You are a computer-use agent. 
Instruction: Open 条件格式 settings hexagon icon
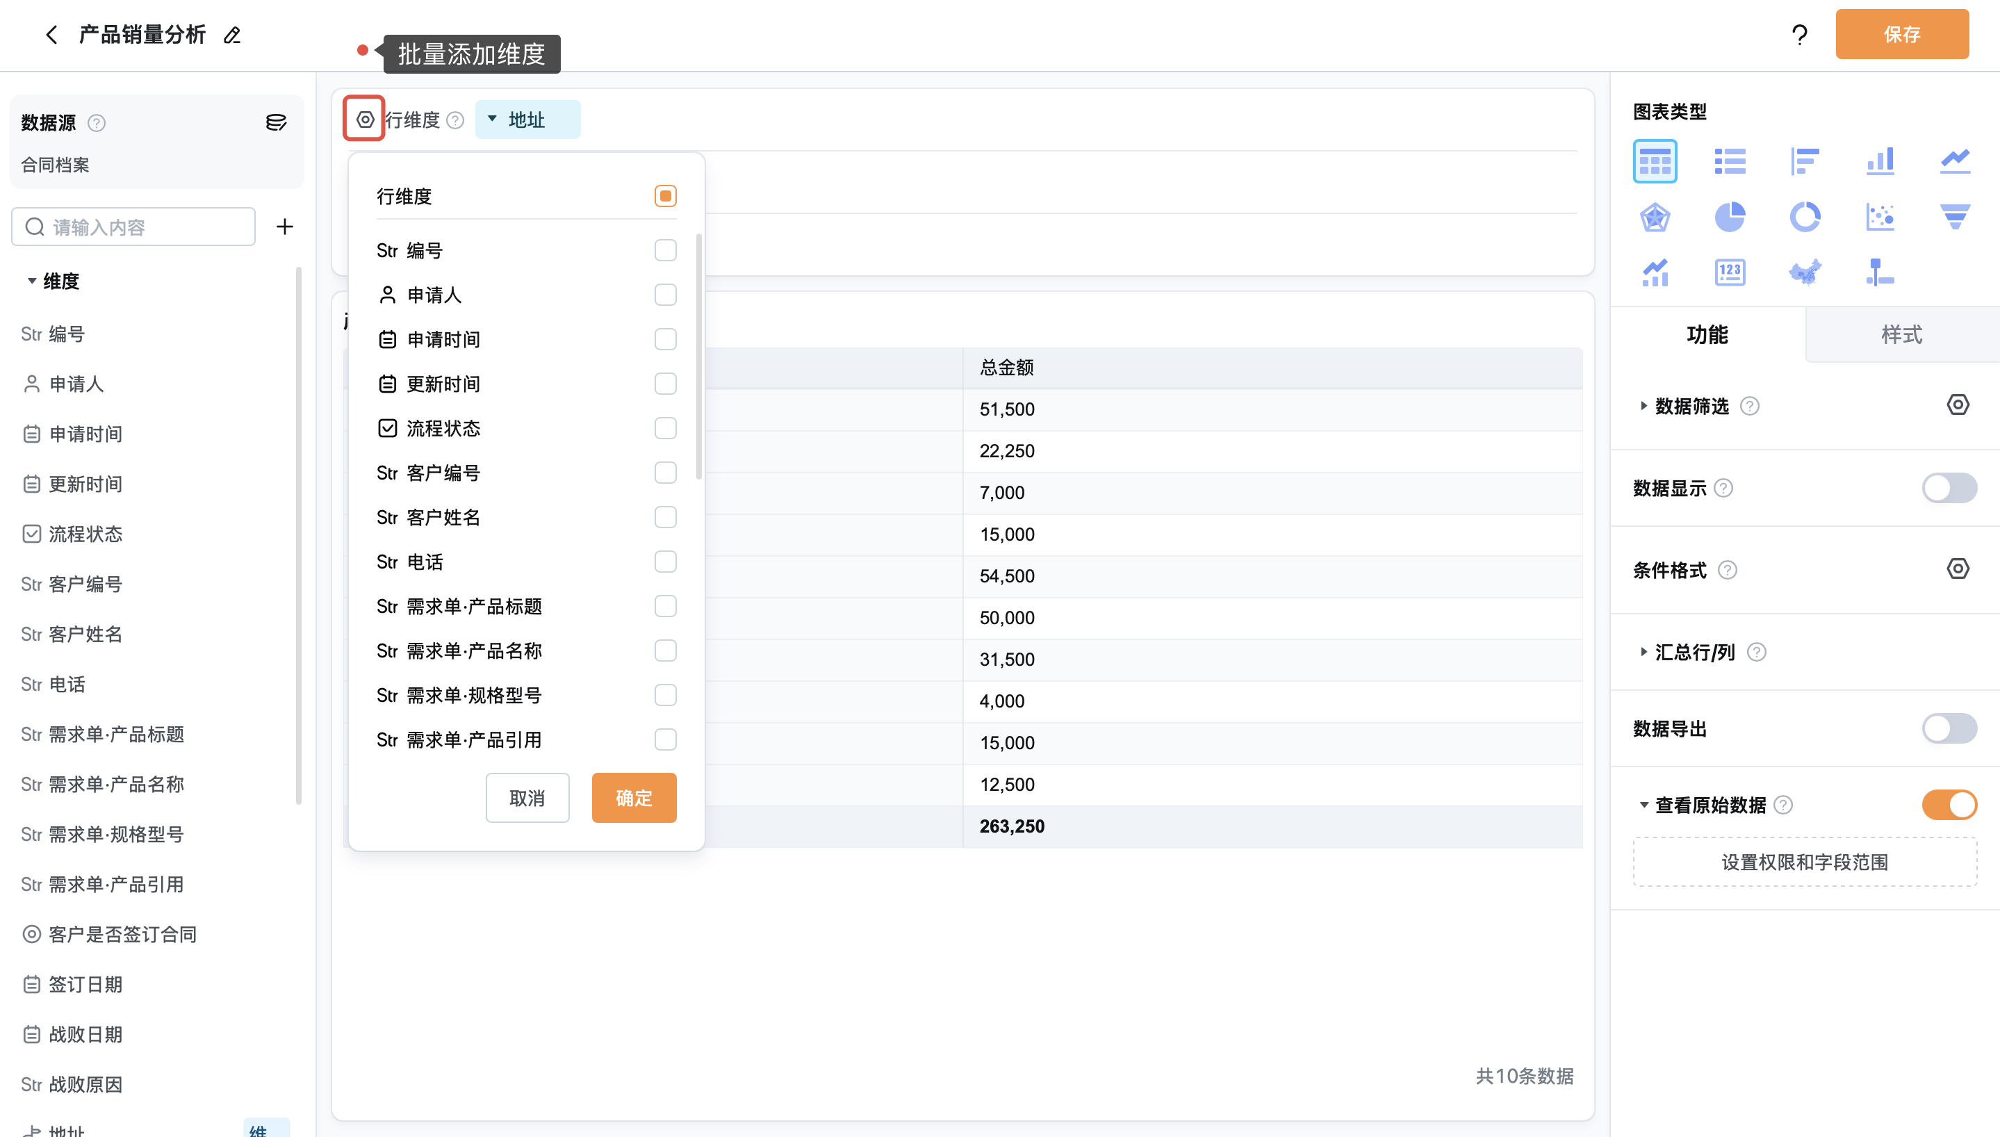(1957, 568)
